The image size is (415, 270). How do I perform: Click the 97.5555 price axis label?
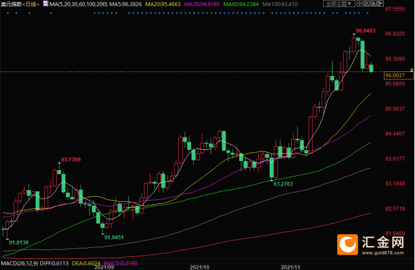395,9
